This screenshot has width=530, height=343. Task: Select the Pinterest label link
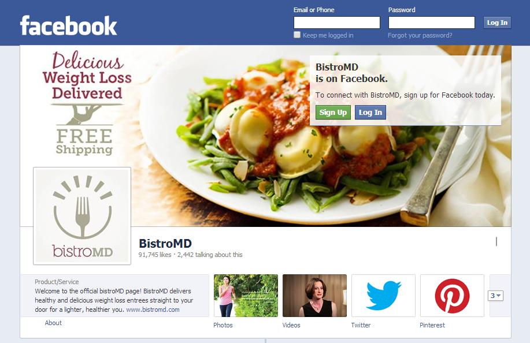(432, 325)
